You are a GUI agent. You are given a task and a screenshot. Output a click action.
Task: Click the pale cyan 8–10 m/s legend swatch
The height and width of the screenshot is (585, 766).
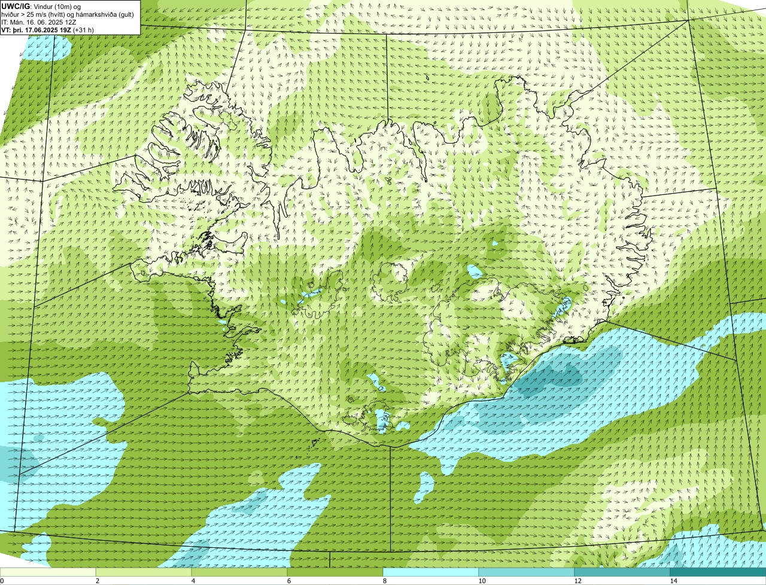[431, 572]
